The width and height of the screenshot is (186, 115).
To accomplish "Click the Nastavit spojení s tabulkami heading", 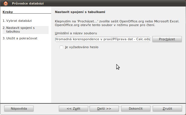I will click(80, 12).
